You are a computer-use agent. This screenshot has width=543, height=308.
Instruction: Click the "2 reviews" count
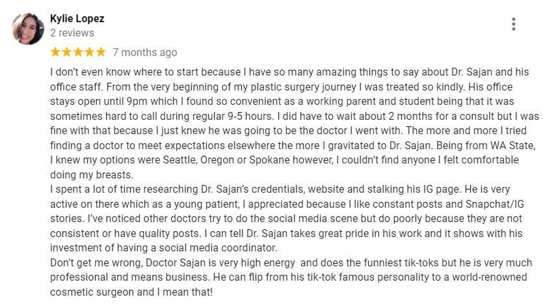(72, 33)
